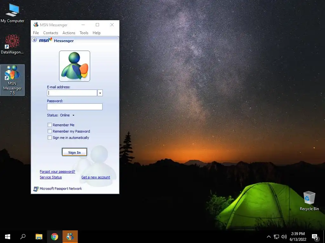Open the notification center icon
325x243 pixels.
(x=315, y=237)
